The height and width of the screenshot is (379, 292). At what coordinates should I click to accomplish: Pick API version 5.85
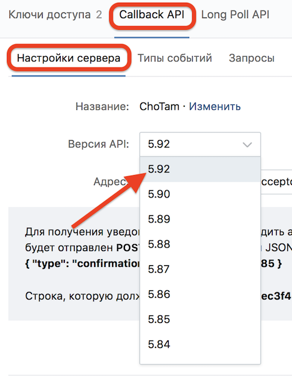pos(200,319)
